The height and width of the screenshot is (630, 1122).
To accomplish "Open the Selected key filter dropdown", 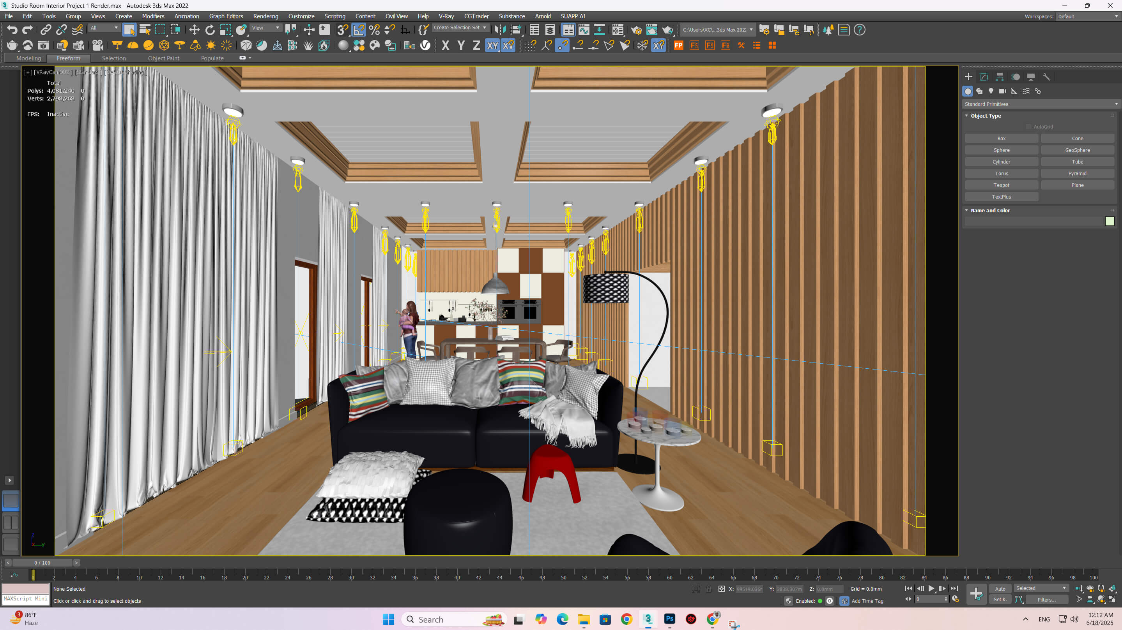I will (x=1041, y=588).
